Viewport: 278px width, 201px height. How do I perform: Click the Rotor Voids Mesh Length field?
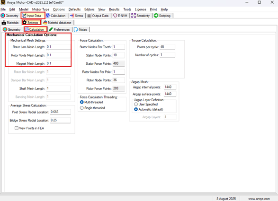tap(58, 55)
